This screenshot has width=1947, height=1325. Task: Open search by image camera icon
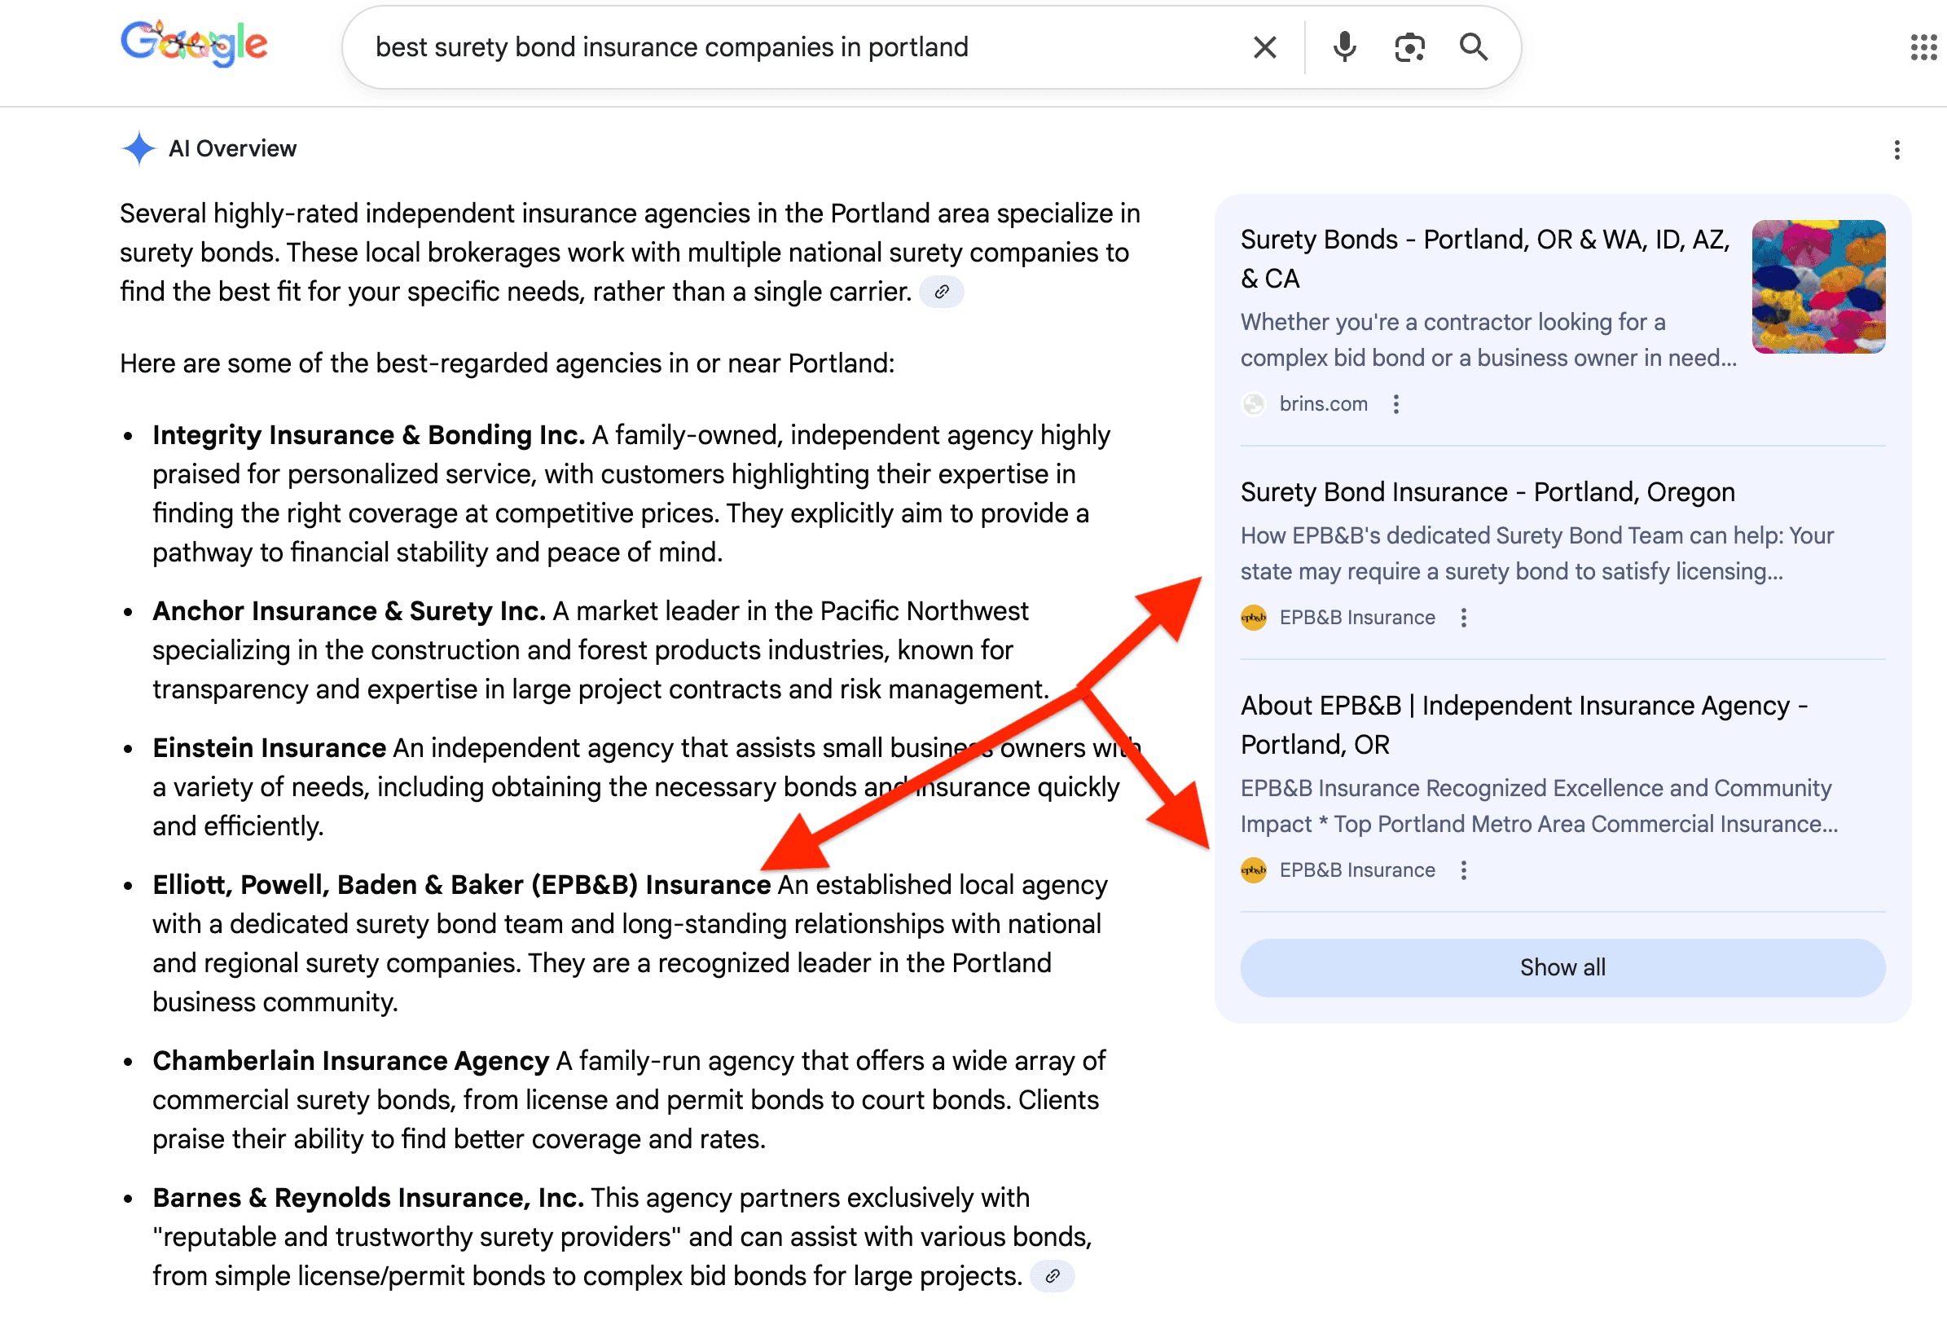click(x=1409, y=47)
